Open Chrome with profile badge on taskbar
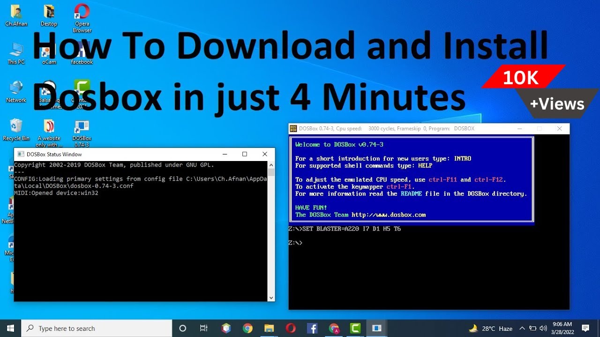This screenshot has height=337, width=600. point(334,328)
